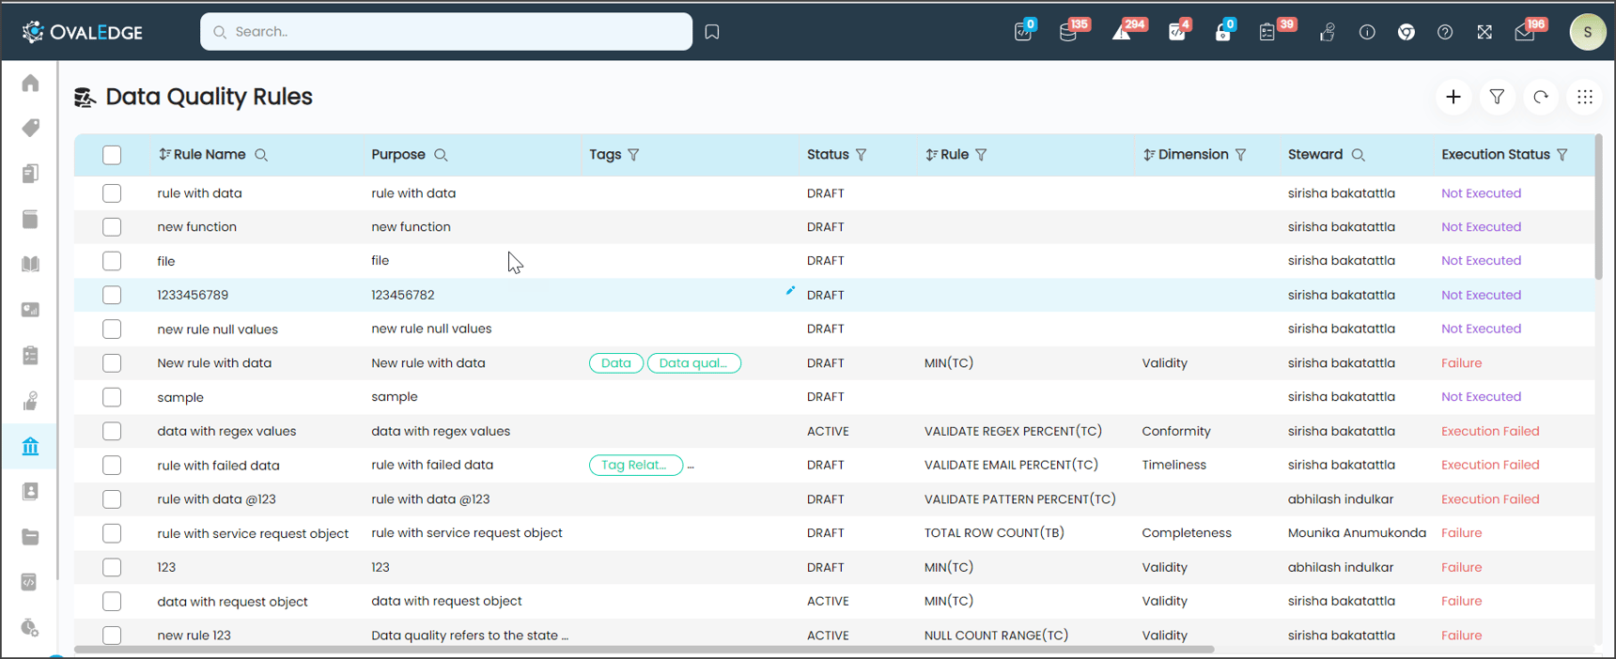
Task: Open the alert triangle icon with badge 294
Action: [1122, 32]
